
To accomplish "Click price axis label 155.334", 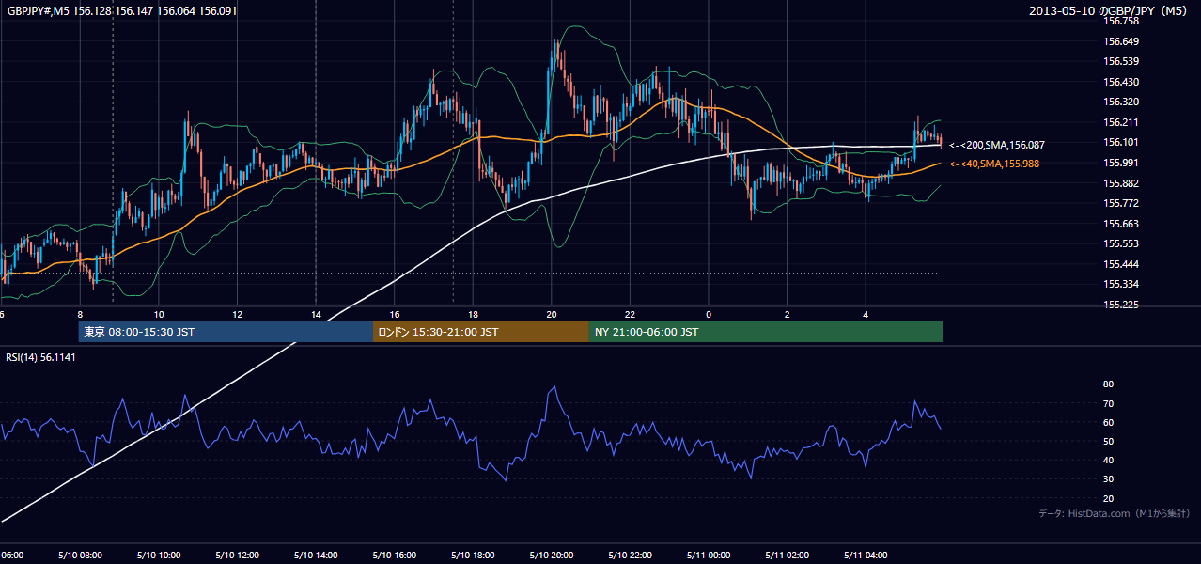I will (x=1121, y=284).
